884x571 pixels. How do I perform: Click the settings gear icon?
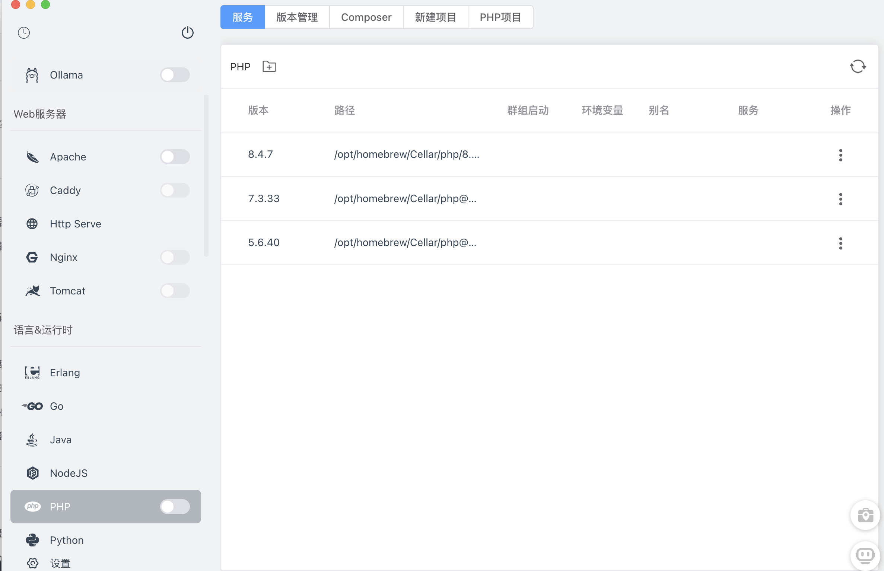pos(33,563)
